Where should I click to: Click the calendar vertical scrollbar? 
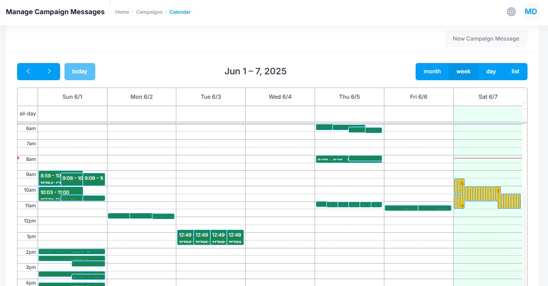524,238
